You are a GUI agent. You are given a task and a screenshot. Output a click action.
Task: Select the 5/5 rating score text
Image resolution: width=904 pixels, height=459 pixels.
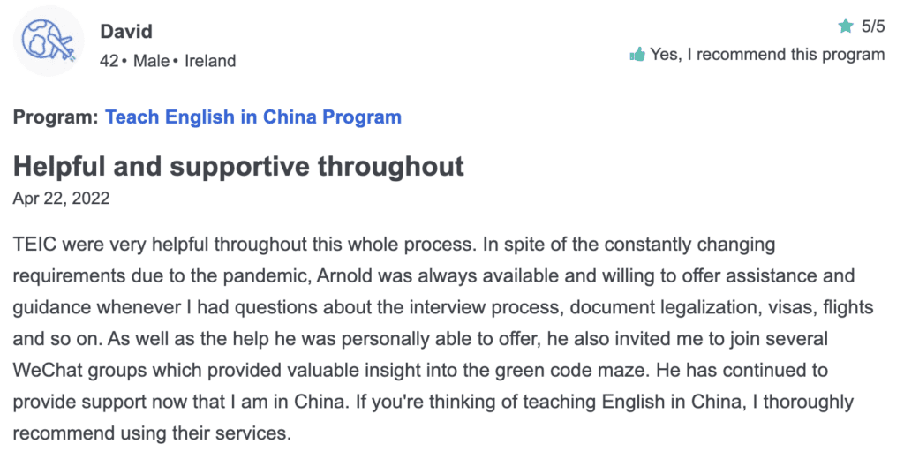pyautogui.click(x=873, y=26)
